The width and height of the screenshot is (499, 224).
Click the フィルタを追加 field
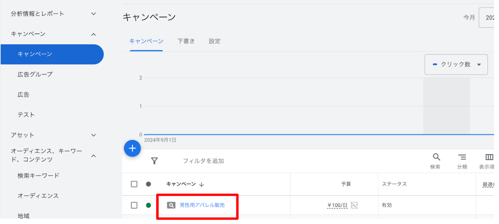pyautogui.click(x=203, y=161)
